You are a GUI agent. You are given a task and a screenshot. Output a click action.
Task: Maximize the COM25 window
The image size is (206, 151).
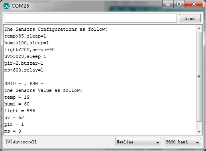(x=179, y=4)
